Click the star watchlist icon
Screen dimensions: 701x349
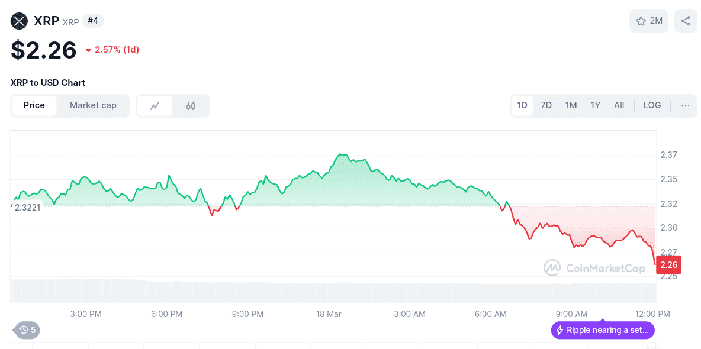point(641,21)
